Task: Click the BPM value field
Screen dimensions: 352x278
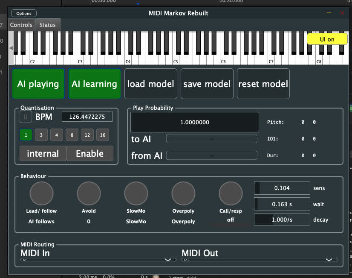Action: coord(87,117)
